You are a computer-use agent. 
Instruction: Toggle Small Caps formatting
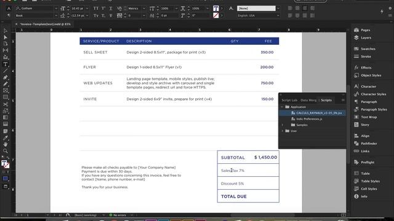coord(96,15)
